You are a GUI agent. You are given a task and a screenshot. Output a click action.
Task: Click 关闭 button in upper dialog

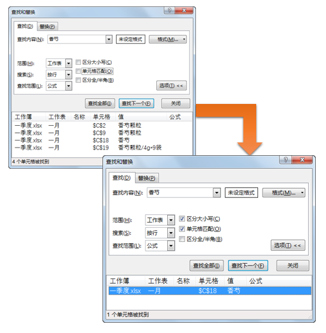click(x=175, y=103)
